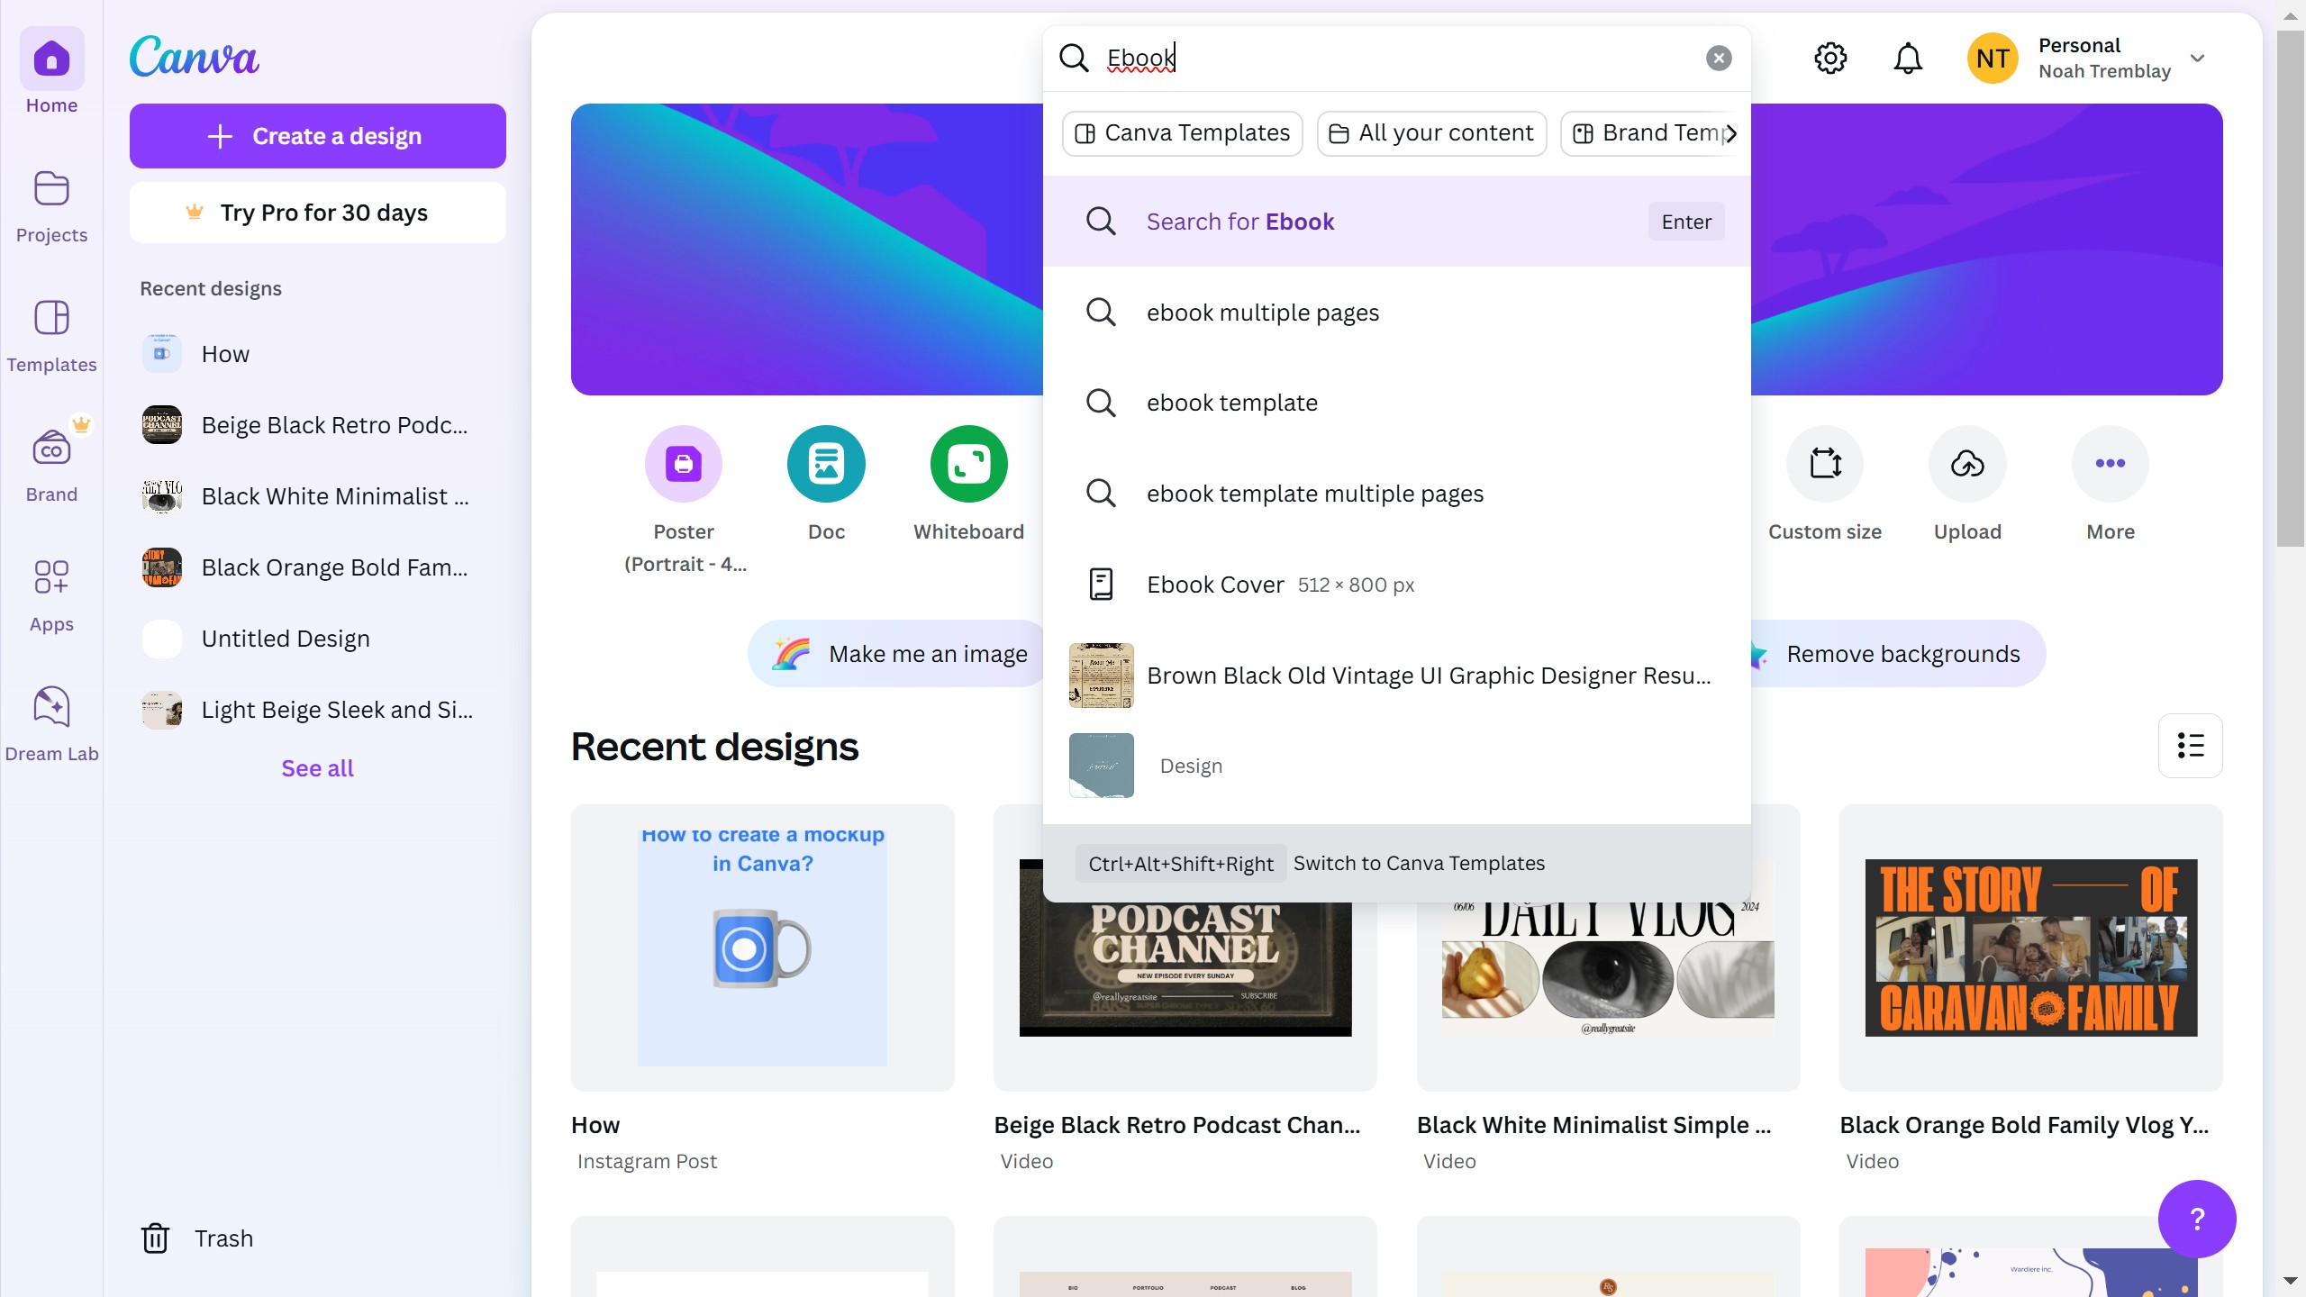Image resolution: width=2306 pixels, height=1297 pixels.
Task: Click the Upload cloud icon
Action: tap(1967, 464)
